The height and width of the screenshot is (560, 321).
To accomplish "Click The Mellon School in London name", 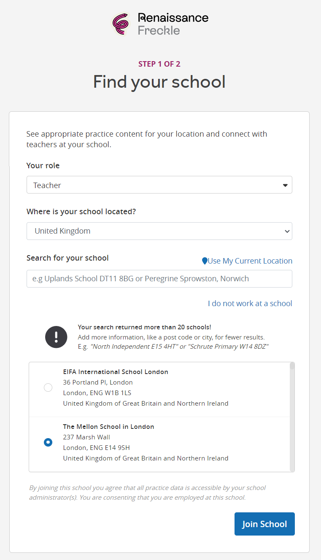I will pyautogui.click(x=108, y=427).
